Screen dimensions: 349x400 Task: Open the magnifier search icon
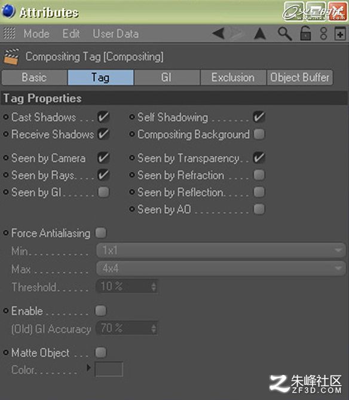[284, 33]
